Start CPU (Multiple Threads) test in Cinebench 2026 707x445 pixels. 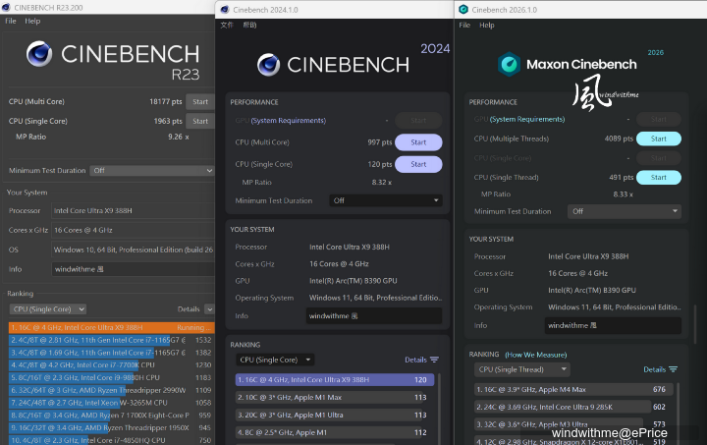click(658, 139)
